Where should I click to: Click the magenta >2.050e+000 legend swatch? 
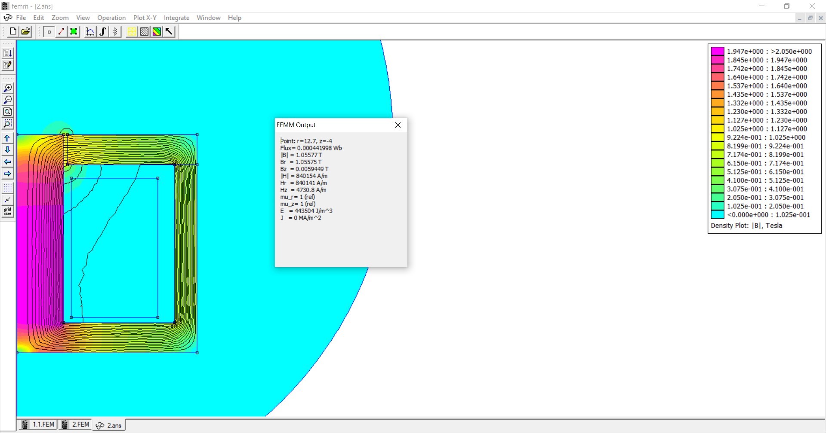(718, 52)
